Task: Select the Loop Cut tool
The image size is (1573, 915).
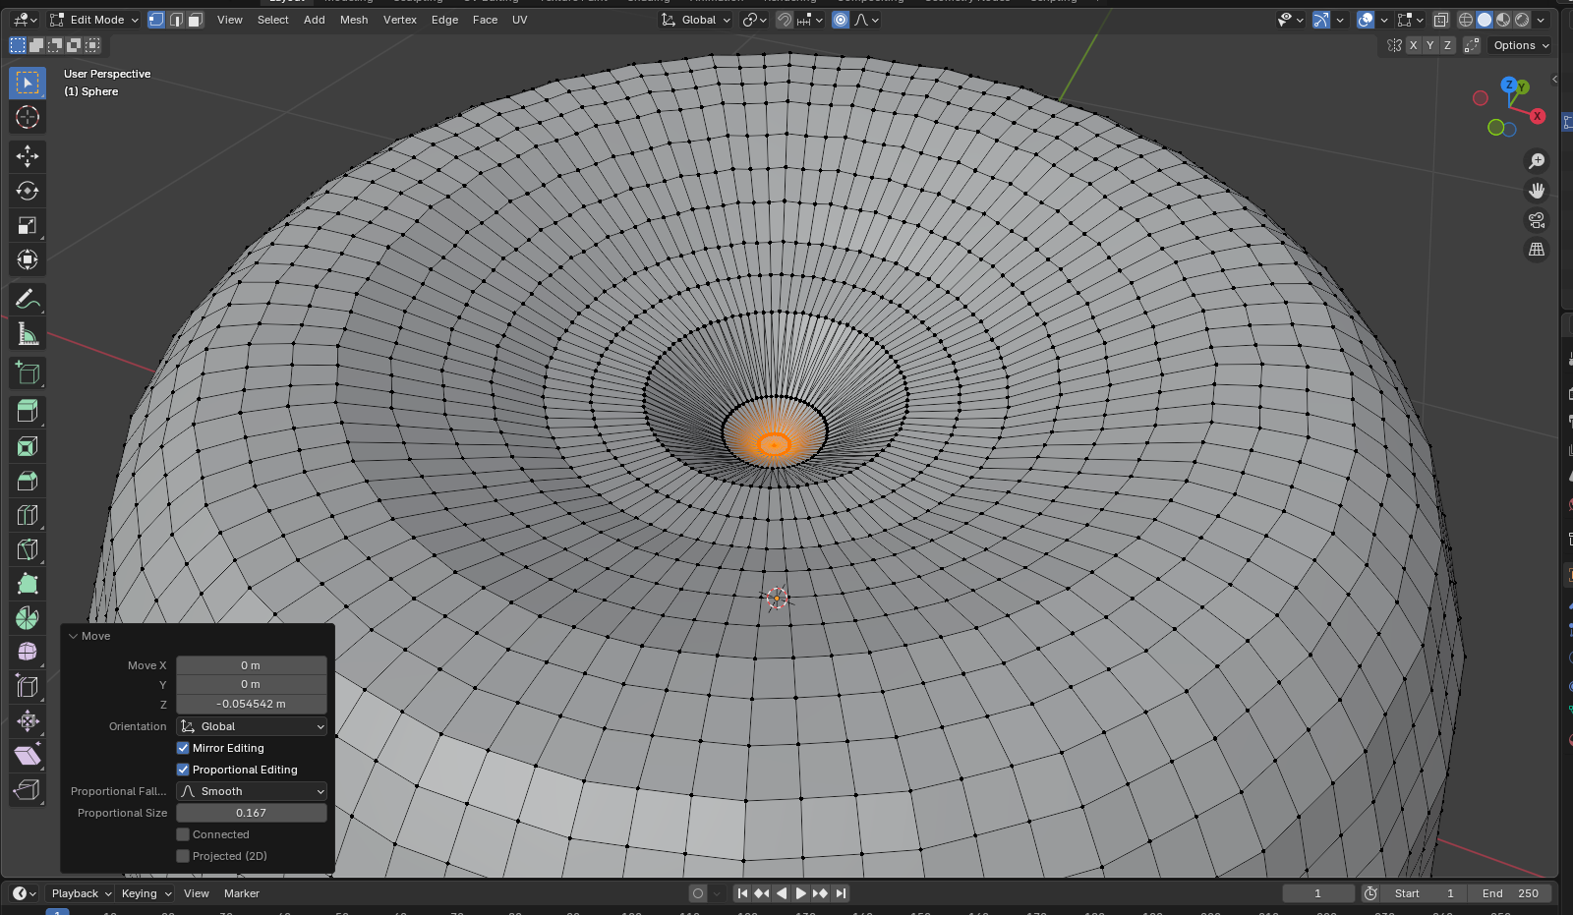Action: (28, 515)
